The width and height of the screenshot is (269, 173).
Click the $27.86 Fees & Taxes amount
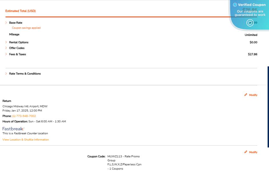tap(252, 54)
